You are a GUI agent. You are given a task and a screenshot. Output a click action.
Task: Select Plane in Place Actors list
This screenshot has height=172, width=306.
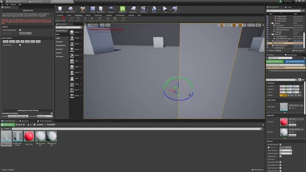tap(76, 84)
